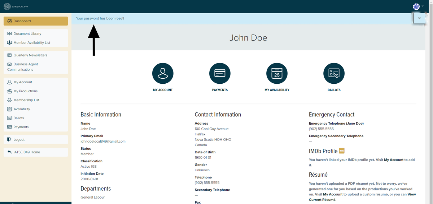Click Logout in sidebar
The image size is (433, 204).
36,140
